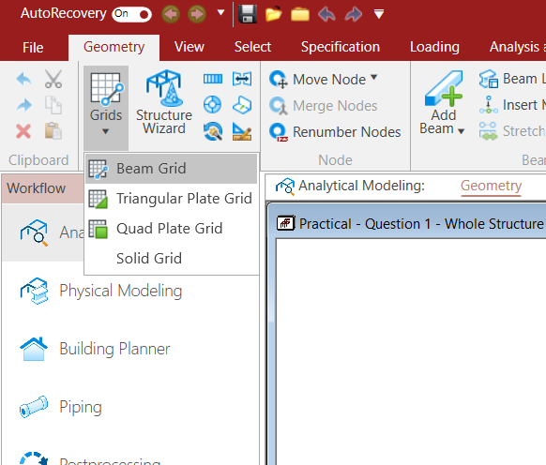Click the Analytical Modeling page bar icon

(x=285, y=187)
